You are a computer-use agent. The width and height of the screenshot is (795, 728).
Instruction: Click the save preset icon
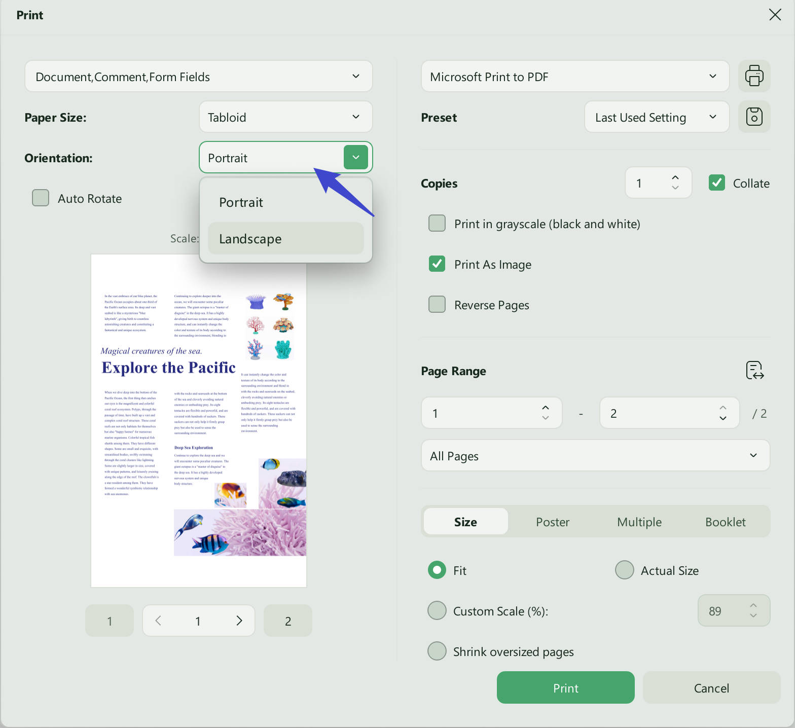click(754, 117)
